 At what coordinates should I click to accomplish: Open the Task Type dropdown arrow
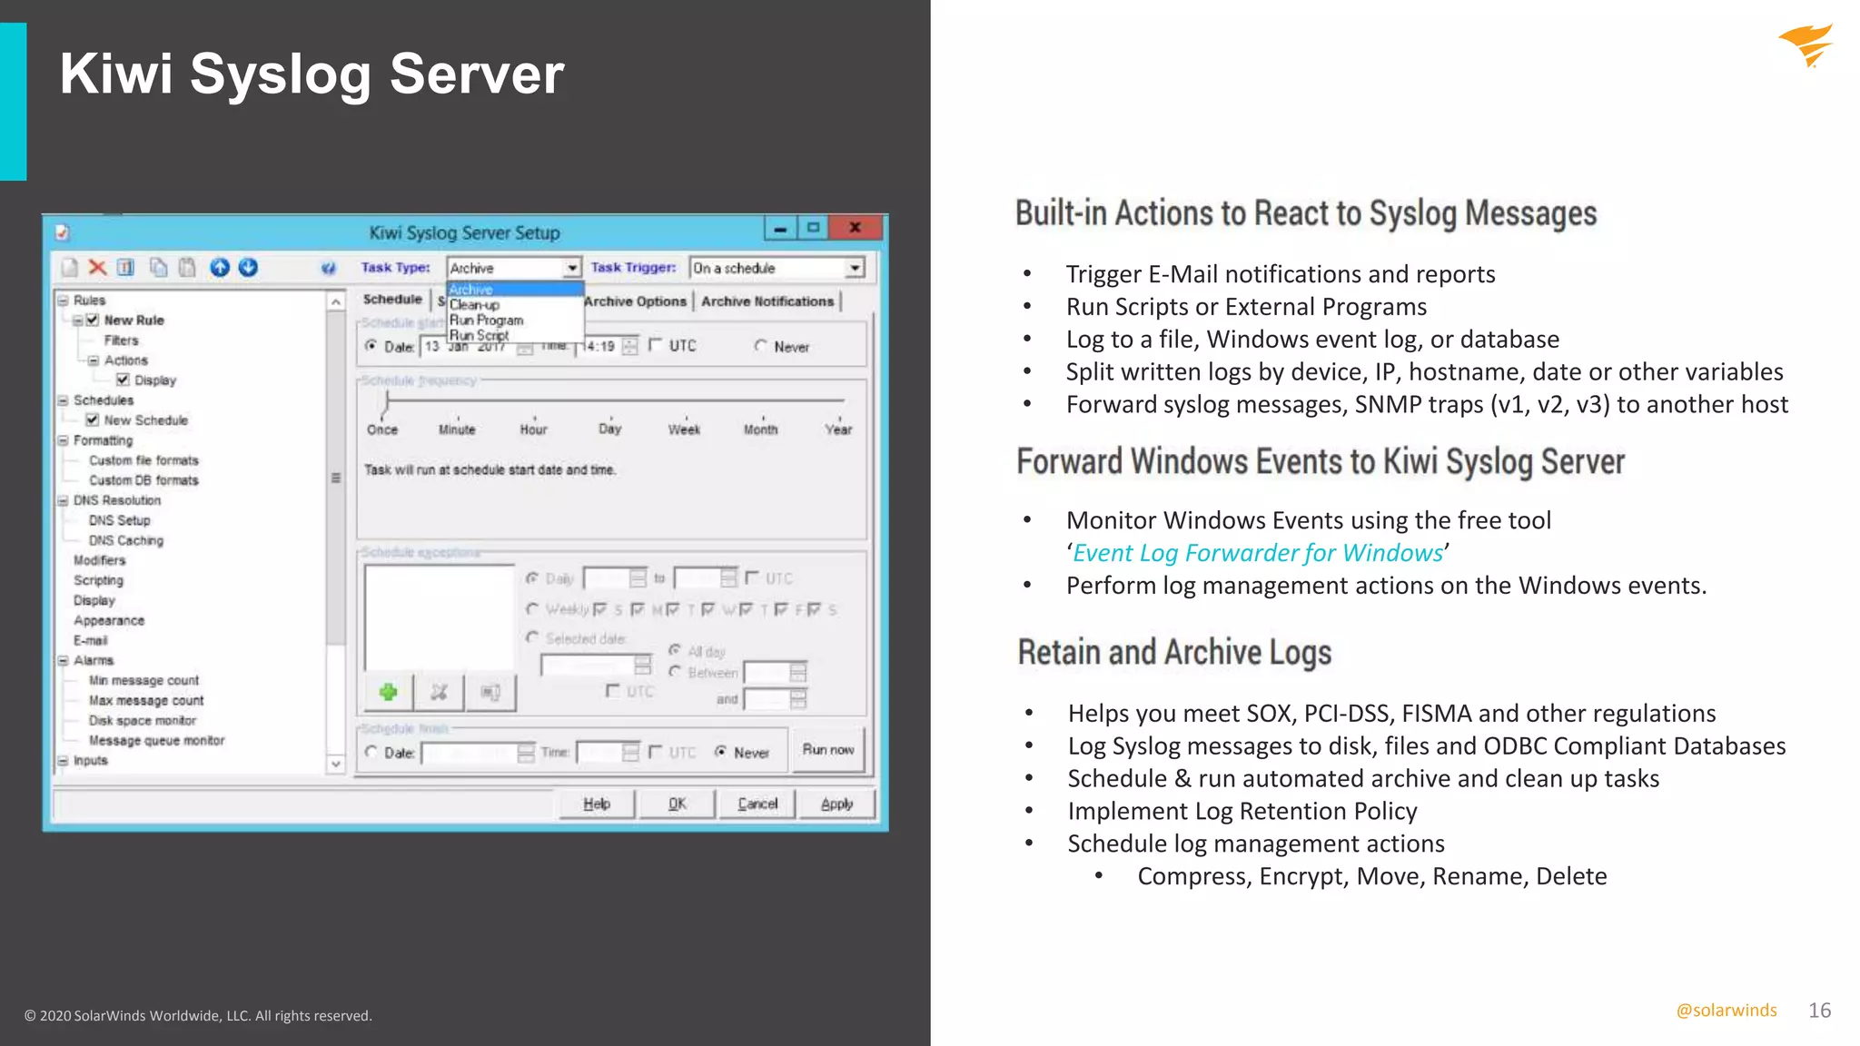tap(572, 269)
